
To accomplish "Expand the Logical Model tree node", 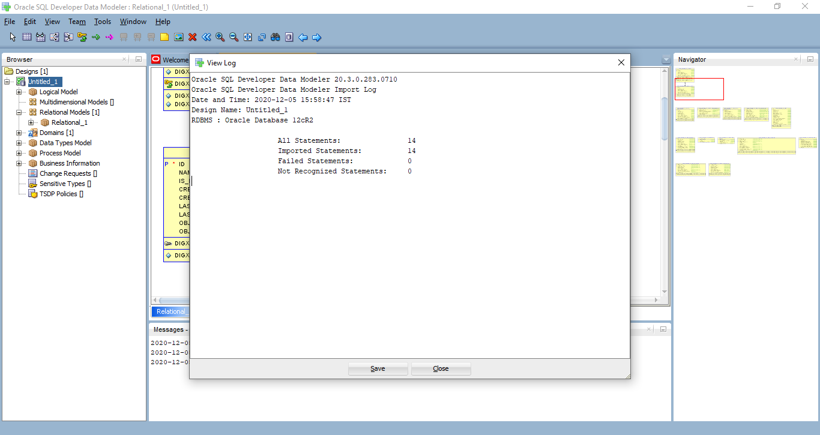I will 19,92.
